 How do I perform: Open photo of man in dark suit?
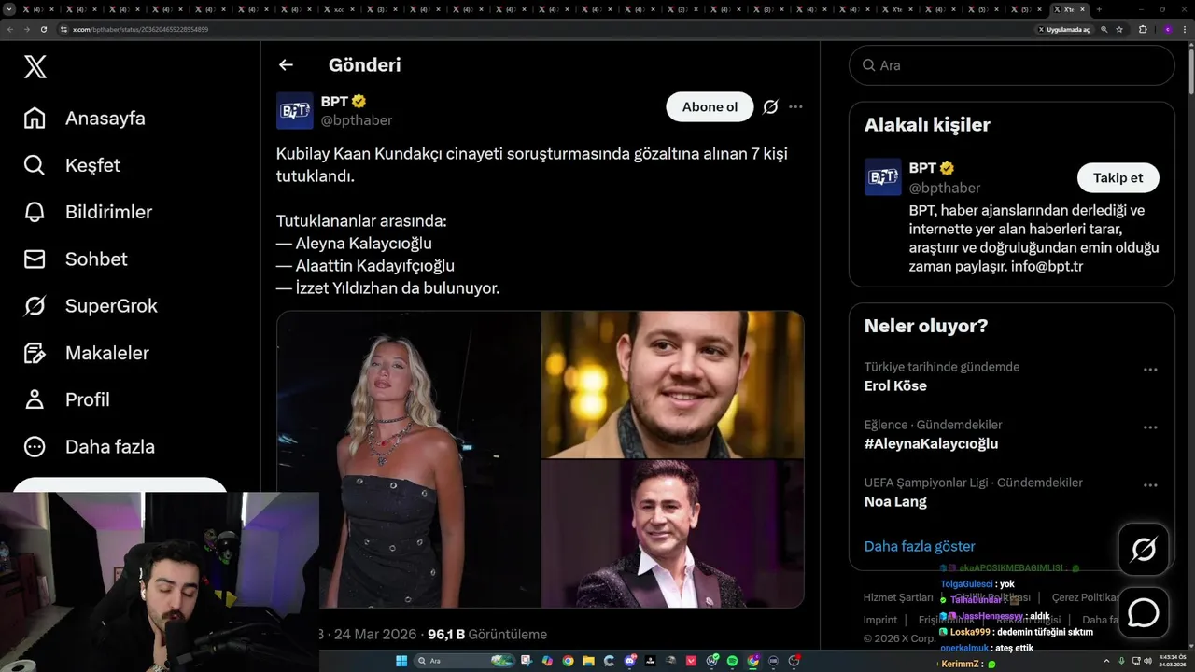(x=673, y=534)
